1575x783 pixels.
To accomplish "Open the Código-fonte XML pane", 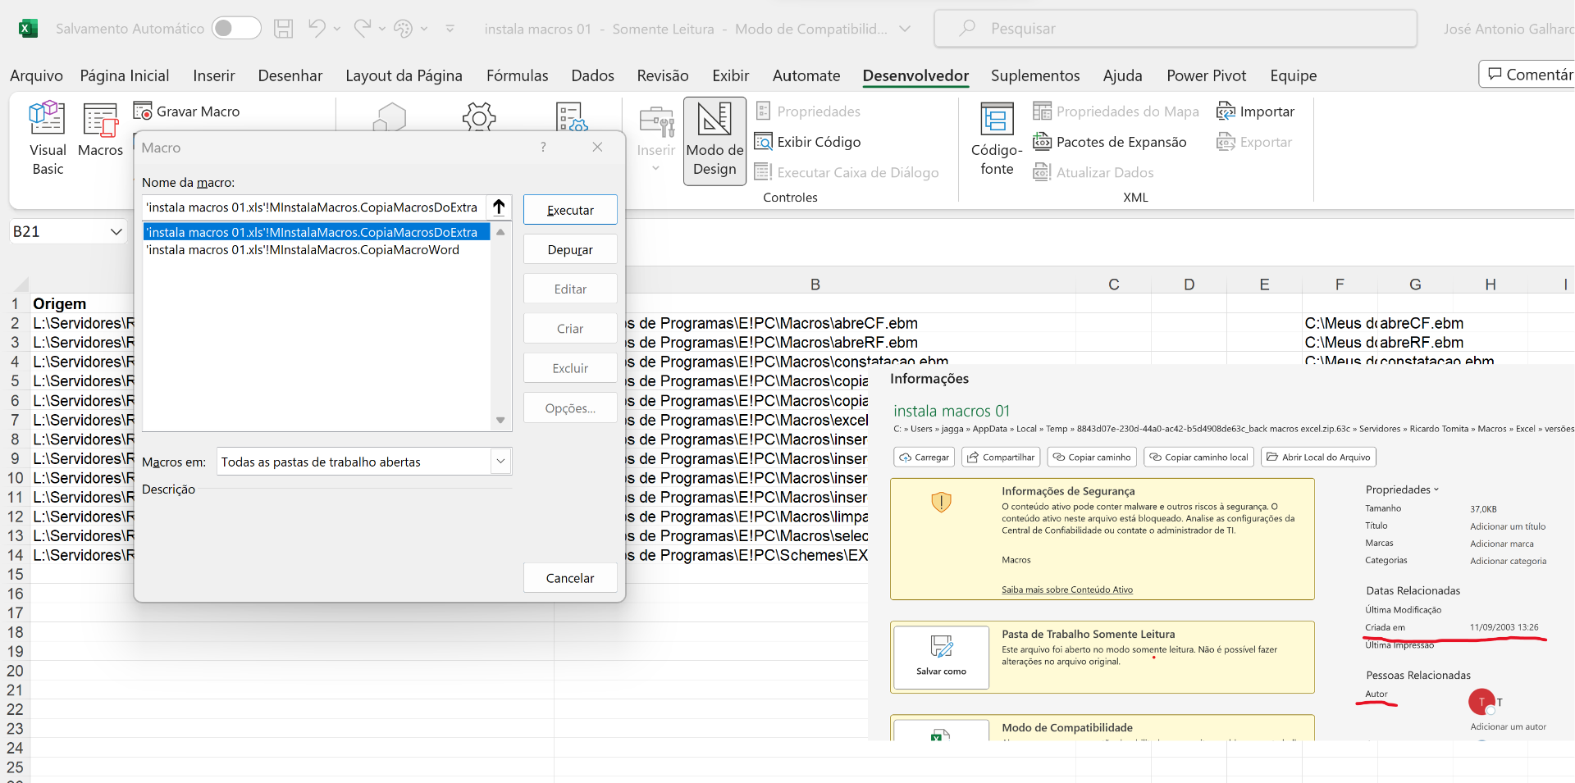I will pos(997,139).
